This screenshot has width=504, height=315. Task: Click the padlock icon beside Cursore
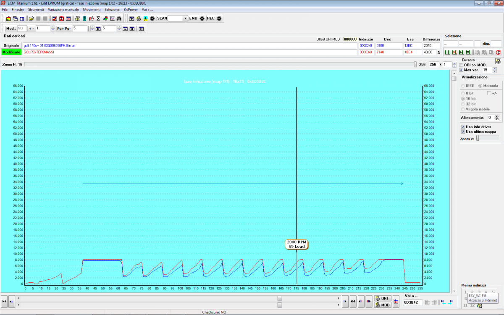click(498, 61)
